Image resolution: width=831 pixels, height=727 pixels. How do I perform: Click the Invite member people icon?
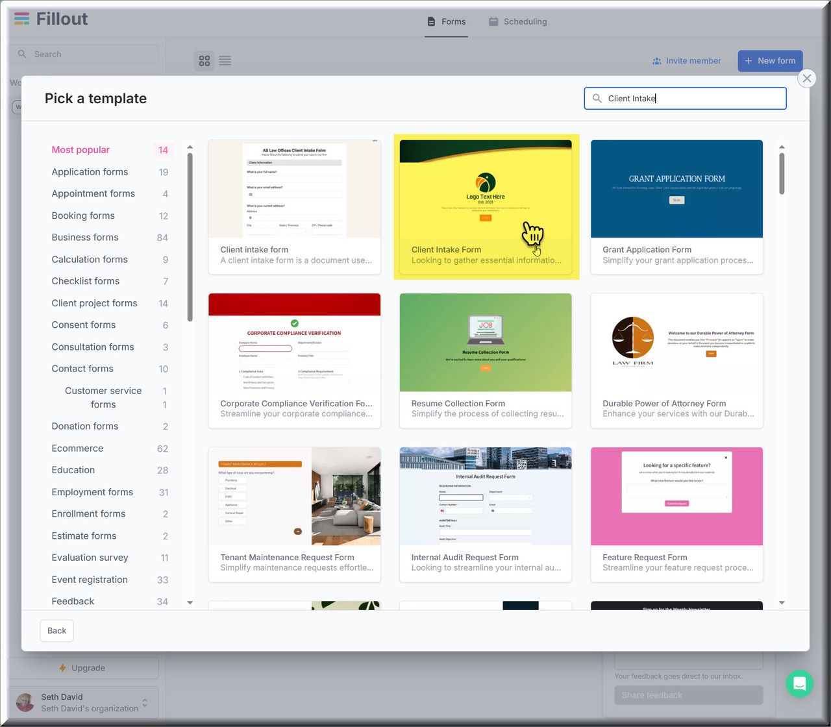coord(657,61)
